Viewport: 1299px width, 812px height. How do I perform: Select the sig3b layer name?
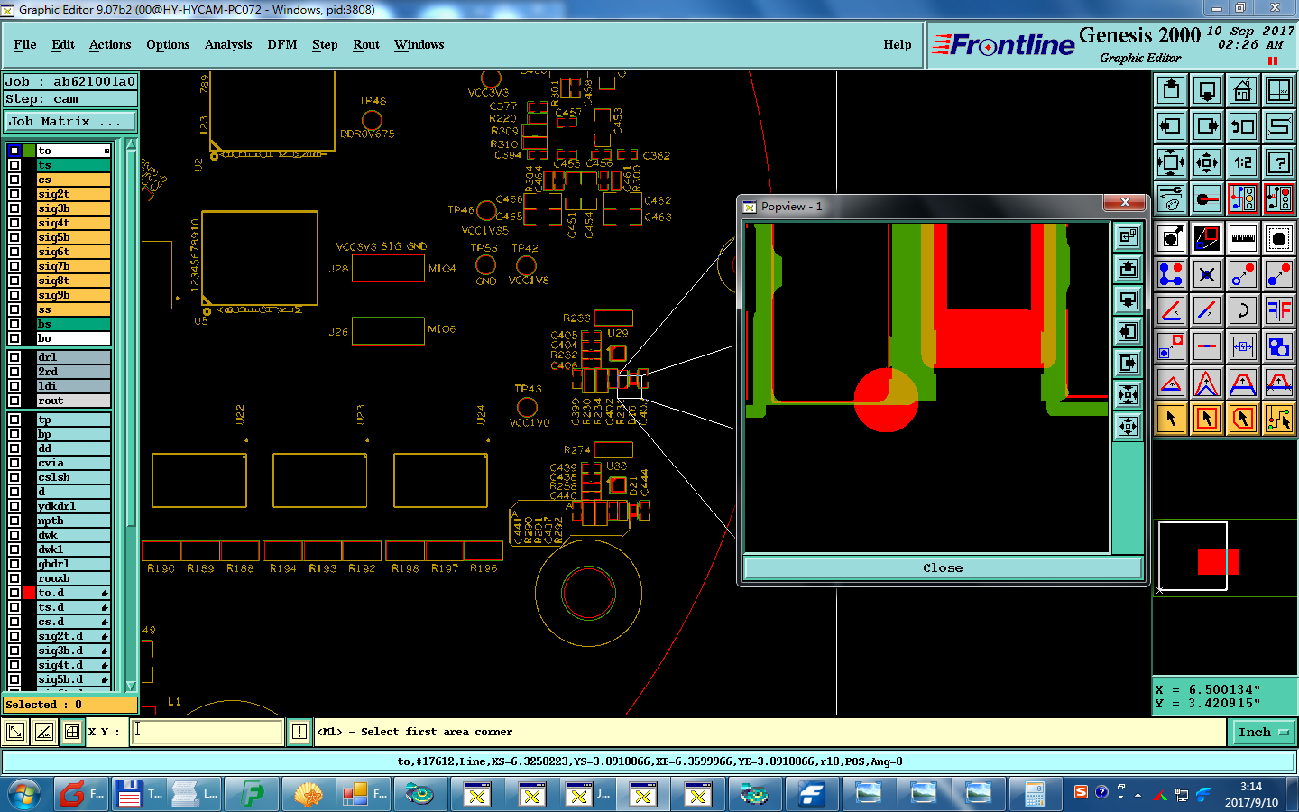(x=73, y=208)
